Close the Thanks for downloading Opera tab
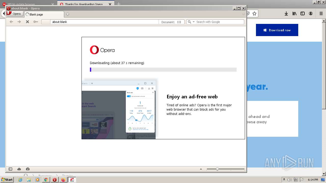The image size is (326, 183). pos(110,4)
